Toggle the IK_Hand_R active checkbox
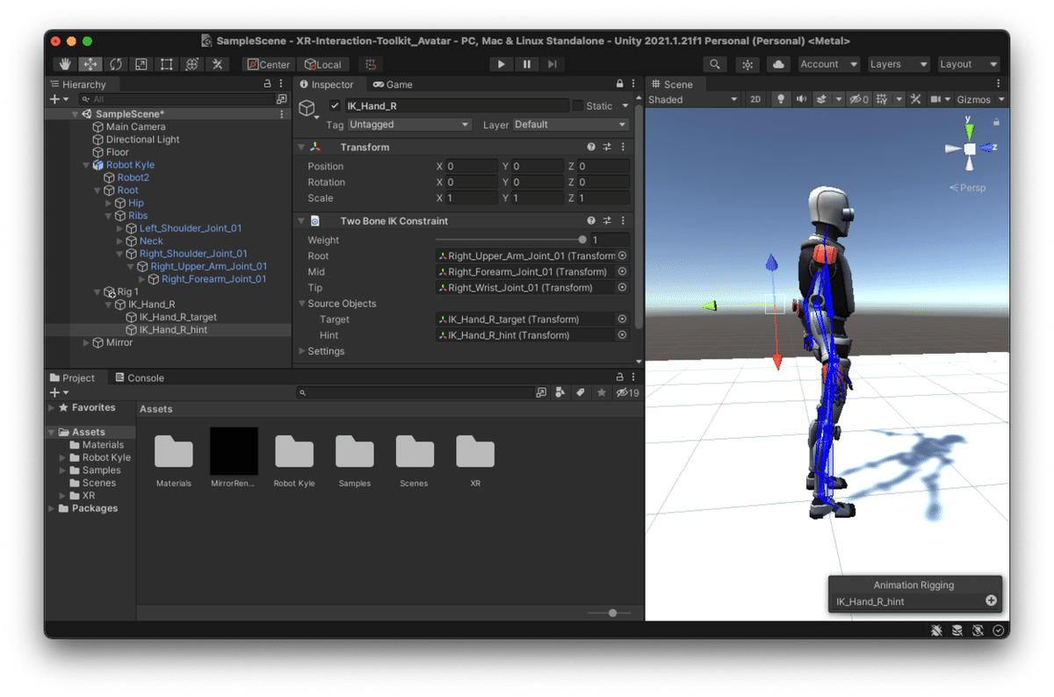This screenshot has height=697, width=1054. click(335, 105)
